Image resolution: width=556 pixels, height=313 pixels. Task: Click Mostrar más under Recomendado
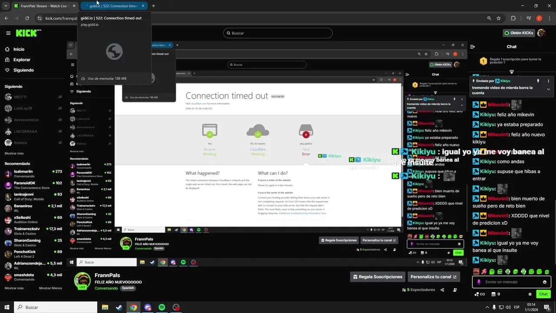[x=14, y=288]
